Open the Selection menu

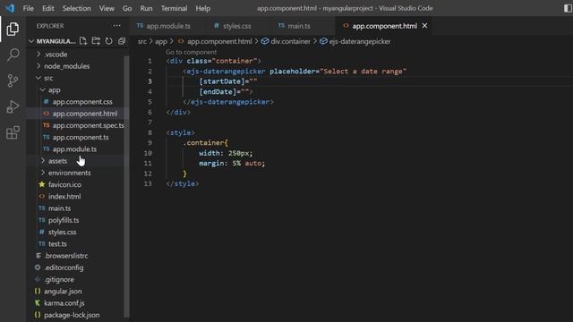click(76, 8)
